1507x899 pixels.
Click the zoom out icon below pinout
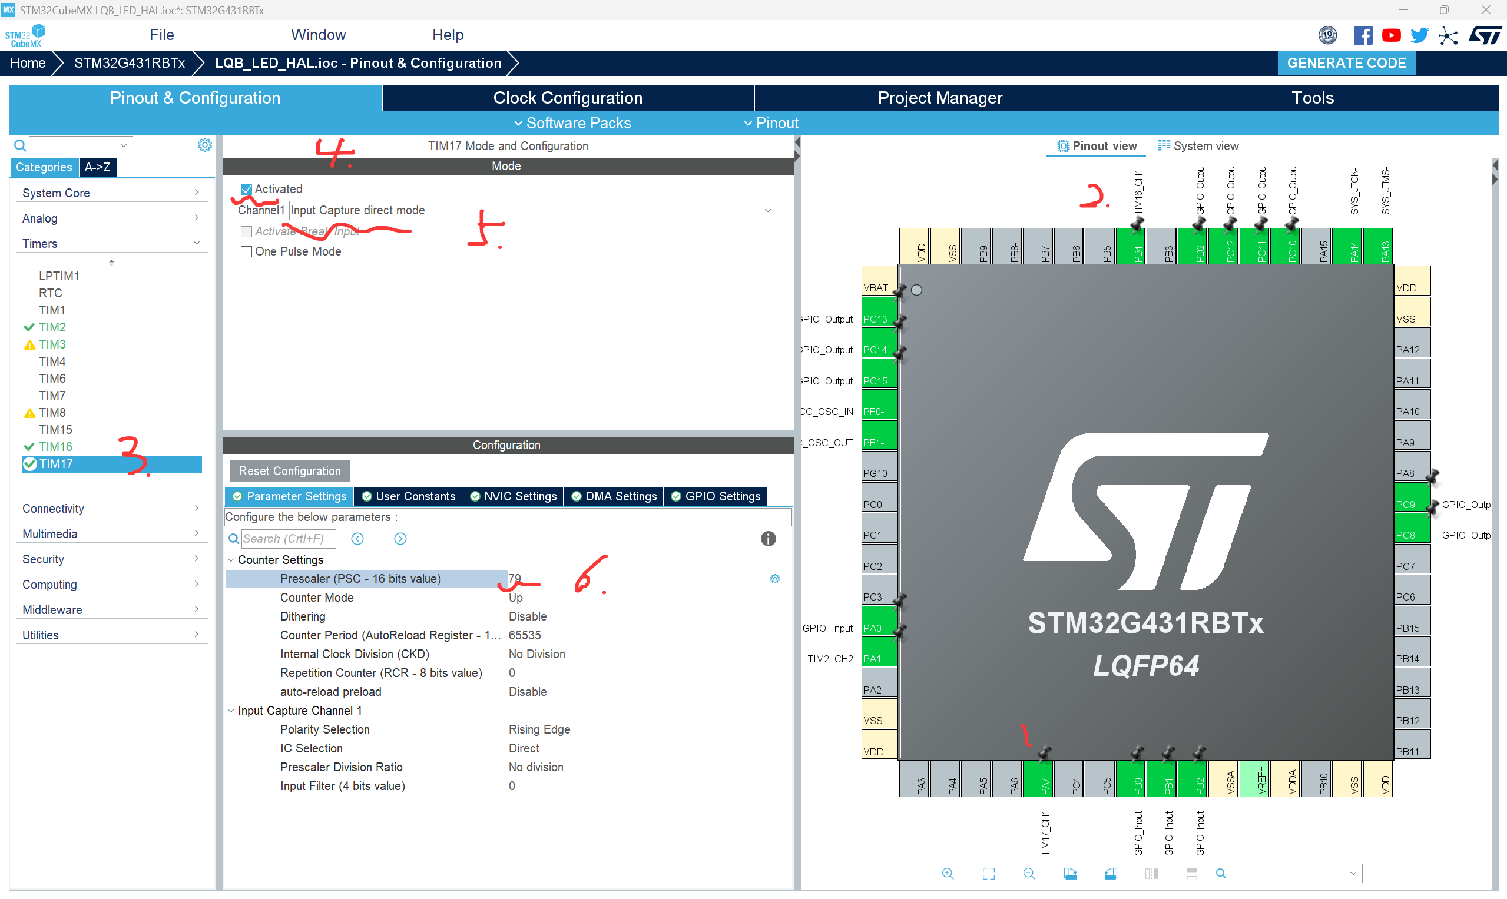[x=1029, y=873]
